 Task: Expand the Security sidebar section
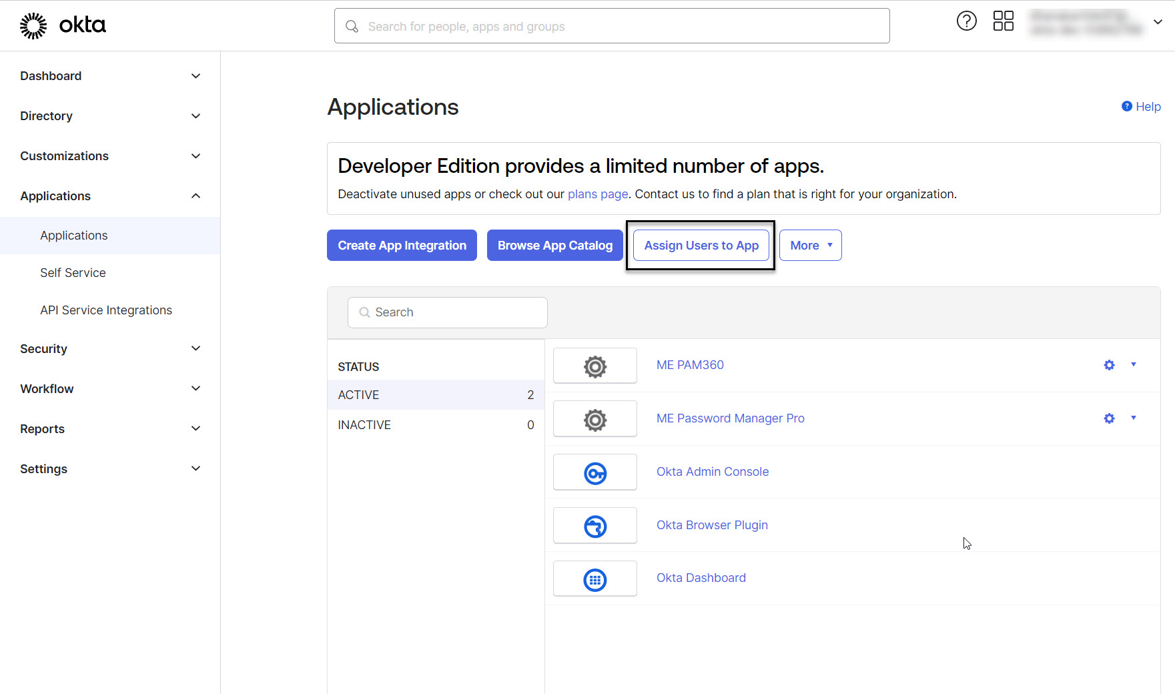(110, 349)
